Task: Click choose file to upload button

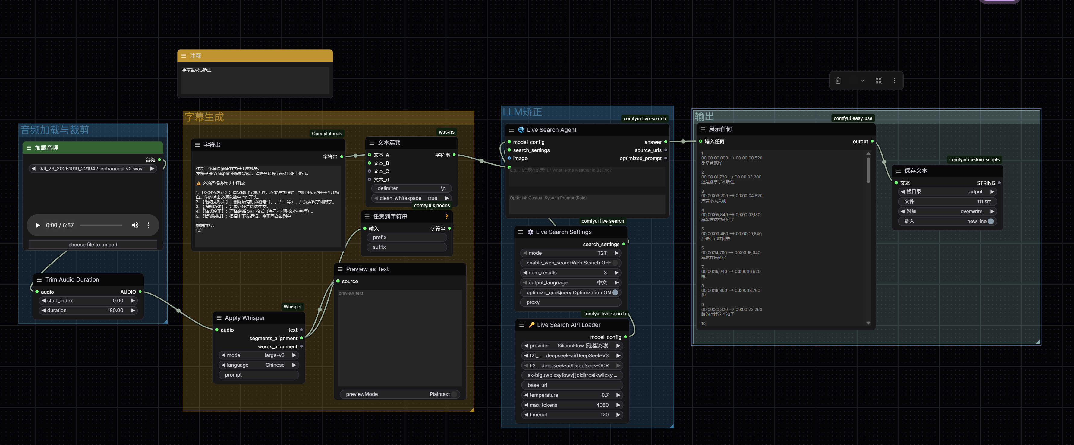Action: (93, 245)
